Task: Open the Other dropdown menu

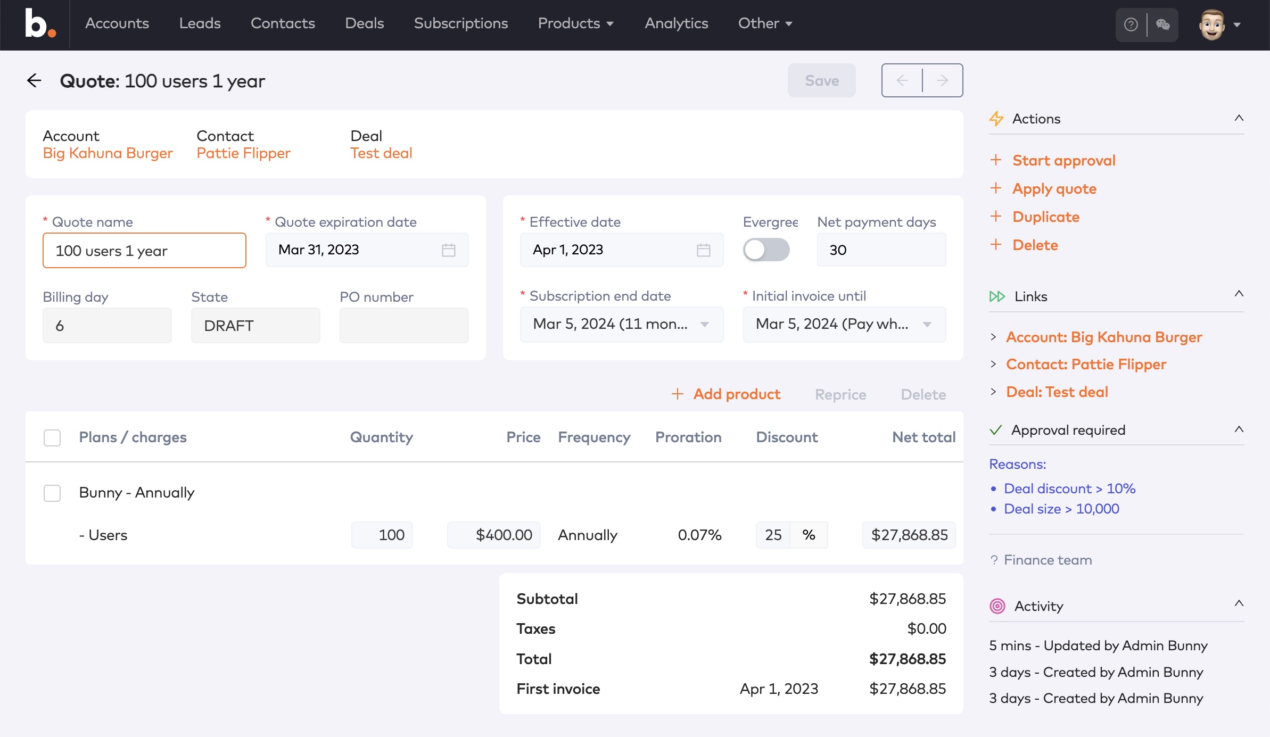Action: [765, 23]
